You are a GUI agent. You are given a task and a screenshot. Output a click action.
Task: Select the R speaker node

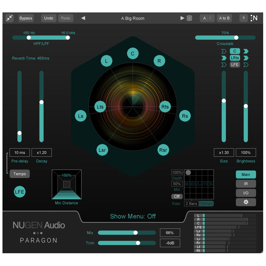(159, 61)
